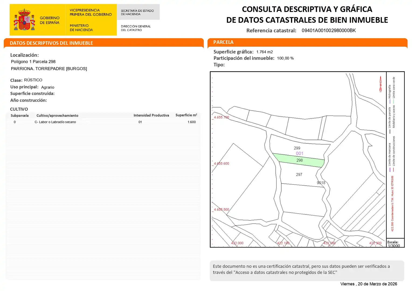The width and height of the screenshot is (412, 291).
Task: Select cadastral reference 09401A001002980000BK
Action: tap(329, 30)
